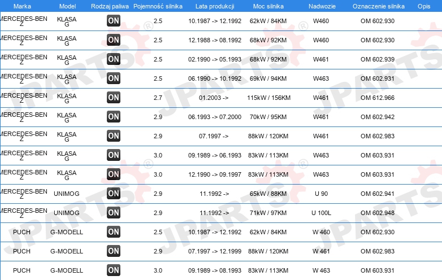This screenshot has width=442, height=280.
Task: Click the Moc silnika column header
Action: click(268, 6)
